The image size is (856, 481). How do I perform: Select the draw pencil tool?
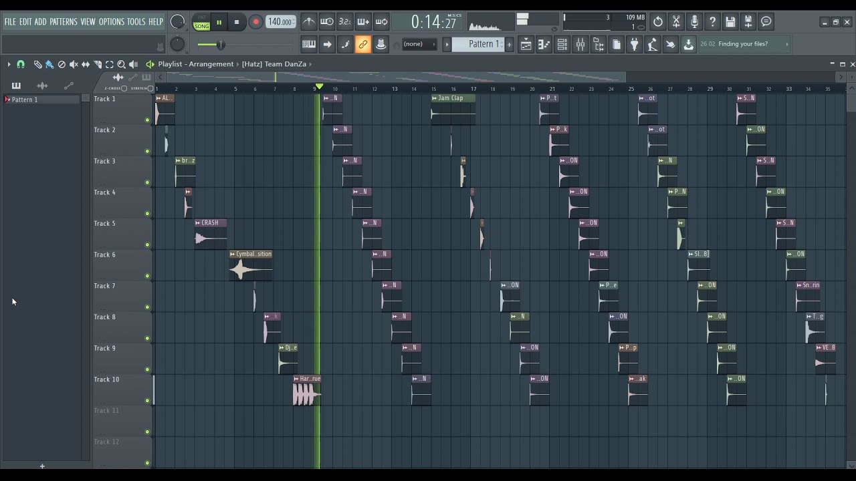(37, 64)
